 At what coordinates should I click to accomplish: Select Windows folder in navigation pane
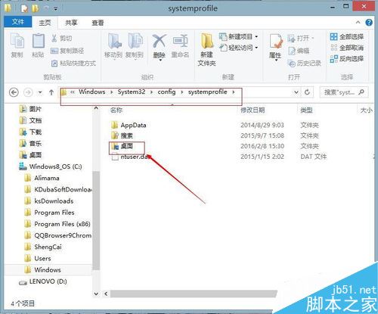click(x=42, y=270)
